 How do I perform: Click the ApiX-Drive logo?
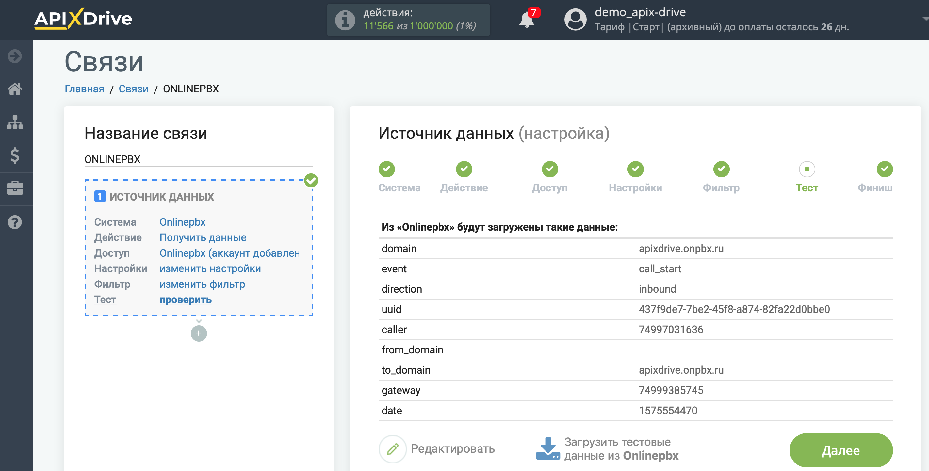coord(83,18)
